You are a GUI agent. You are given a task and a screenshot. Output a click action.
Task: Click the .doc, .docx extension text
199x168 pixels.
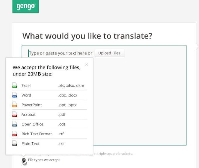68,95
